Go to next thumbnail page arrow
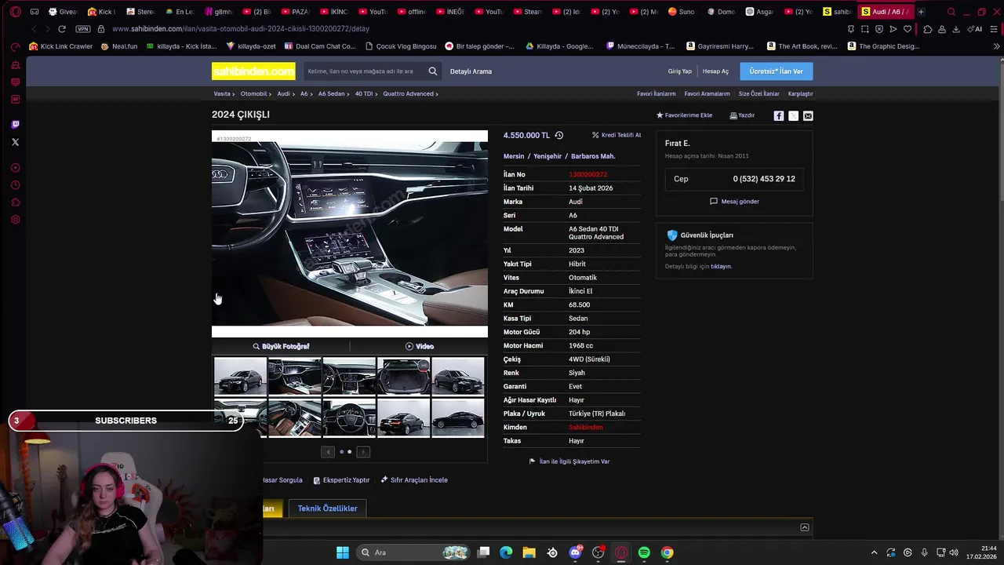1004x565 pixels. tap(363, 452)
